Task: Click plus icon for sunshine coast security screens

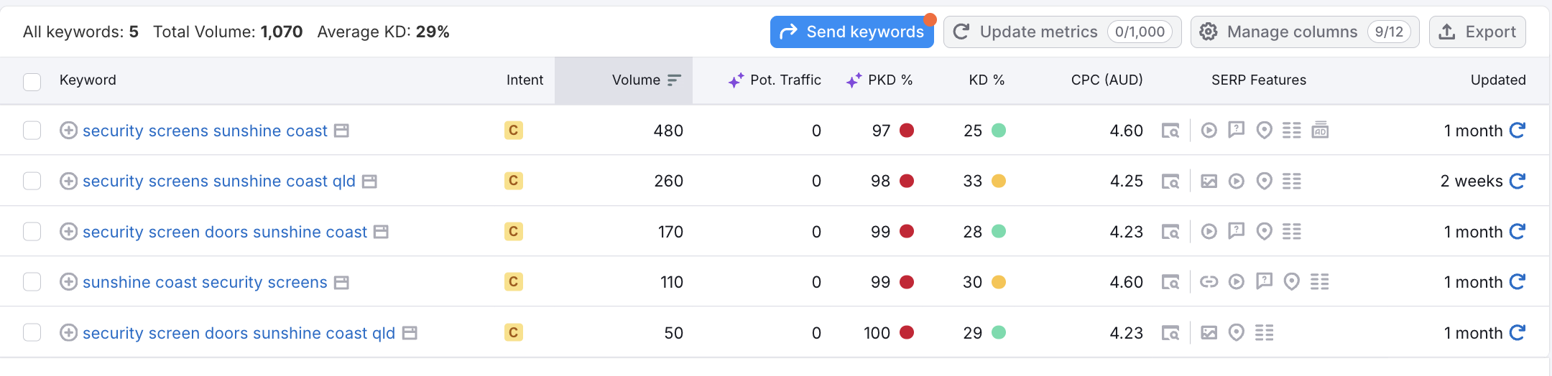Action: point(68,282)
